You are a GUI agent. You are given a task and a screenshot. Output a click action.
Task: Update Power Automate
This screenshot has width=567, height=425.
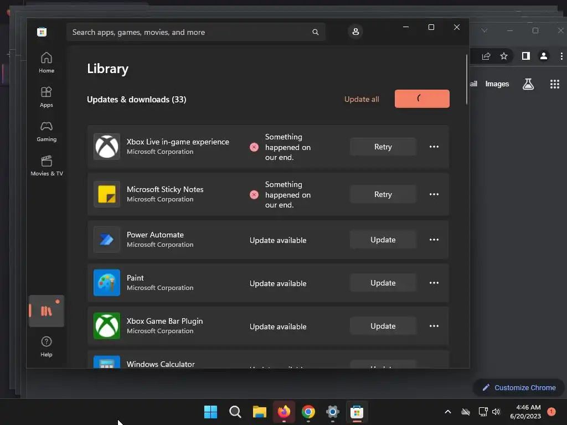tap(383, 240)
